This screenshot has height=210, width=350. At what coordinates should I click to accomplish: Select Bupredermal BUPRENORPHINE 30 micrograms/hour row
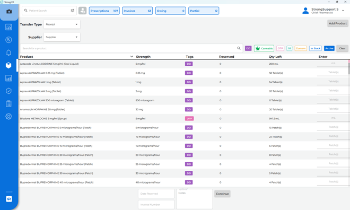(184, 173)
